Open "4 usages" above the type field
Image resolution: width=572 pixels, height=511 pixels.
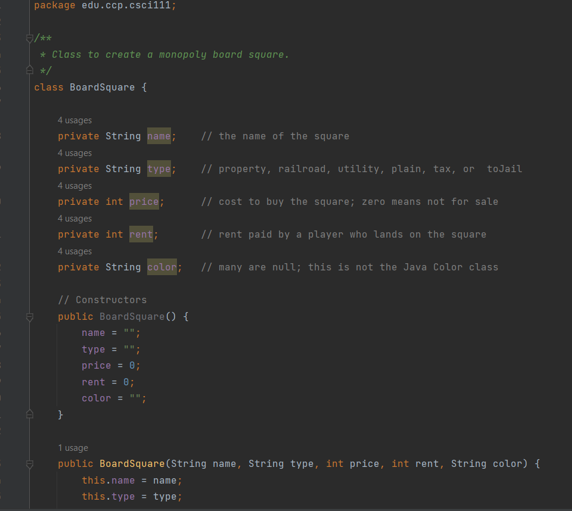[x=74, y=152]
